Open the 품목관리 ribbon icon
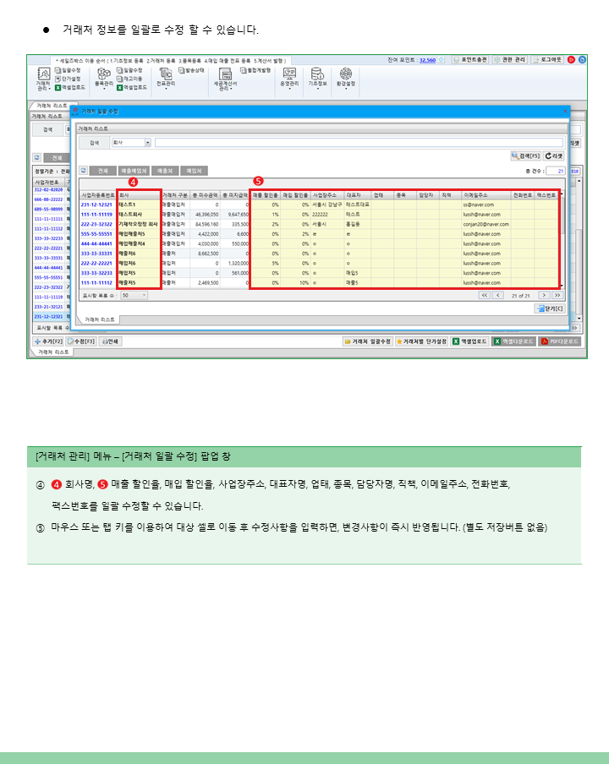The image size is (609, 764). pos(104,78)
